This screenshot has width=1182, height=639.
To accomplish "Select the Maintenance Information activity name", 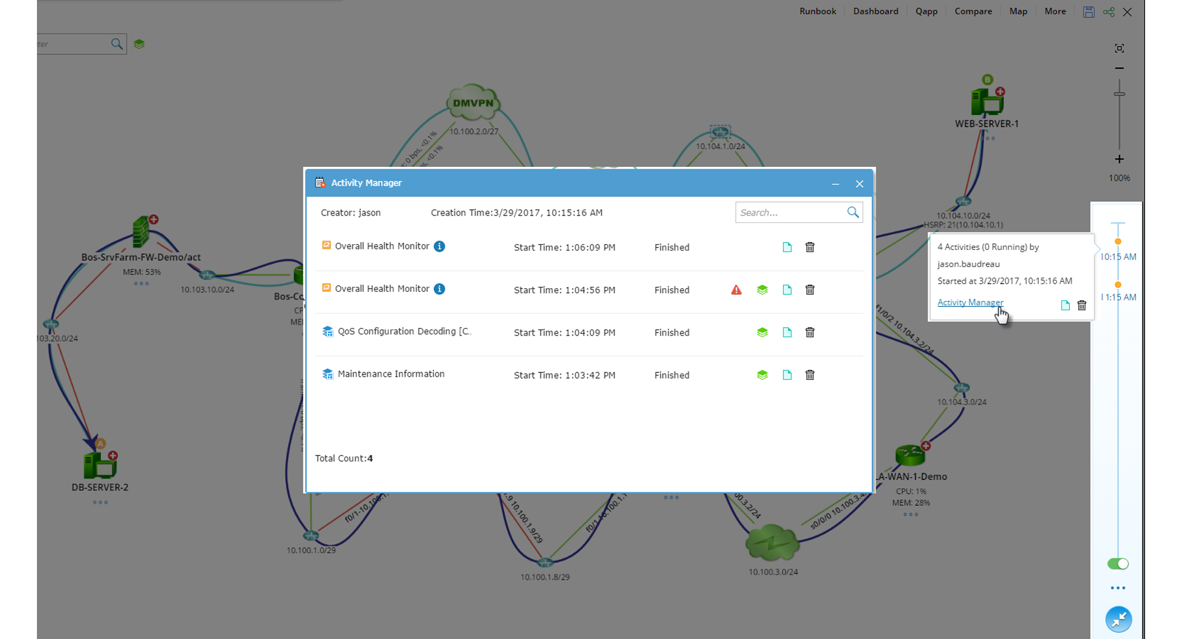I will [391, 374].
